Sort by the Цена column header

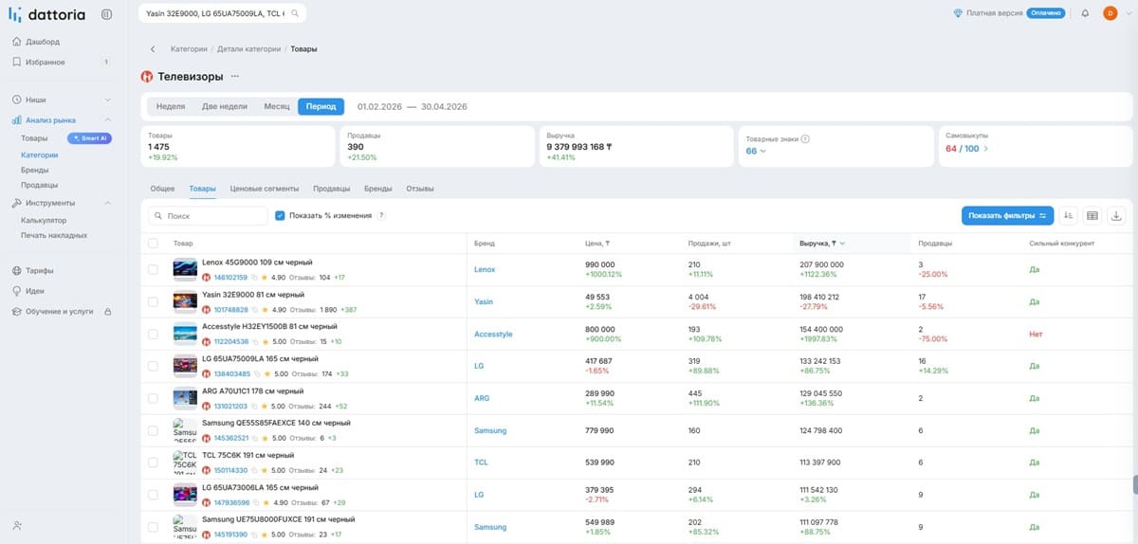[x=597, y=244]
